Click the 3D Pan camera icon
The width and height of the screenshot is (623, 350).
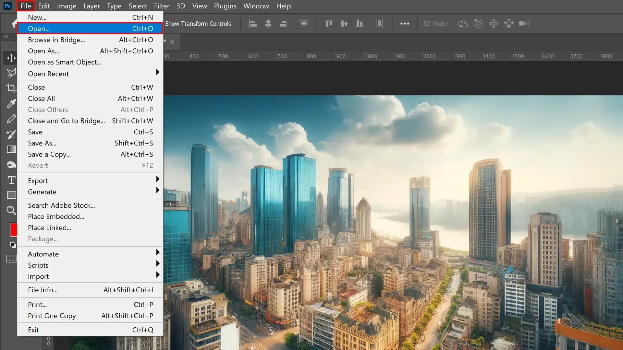coord(494,23)
